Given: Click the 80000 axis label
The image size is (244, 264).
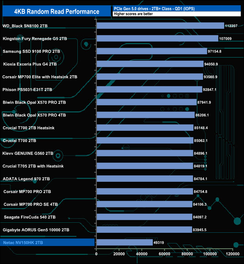Looking at the screenshot, I should pos(187,254).
